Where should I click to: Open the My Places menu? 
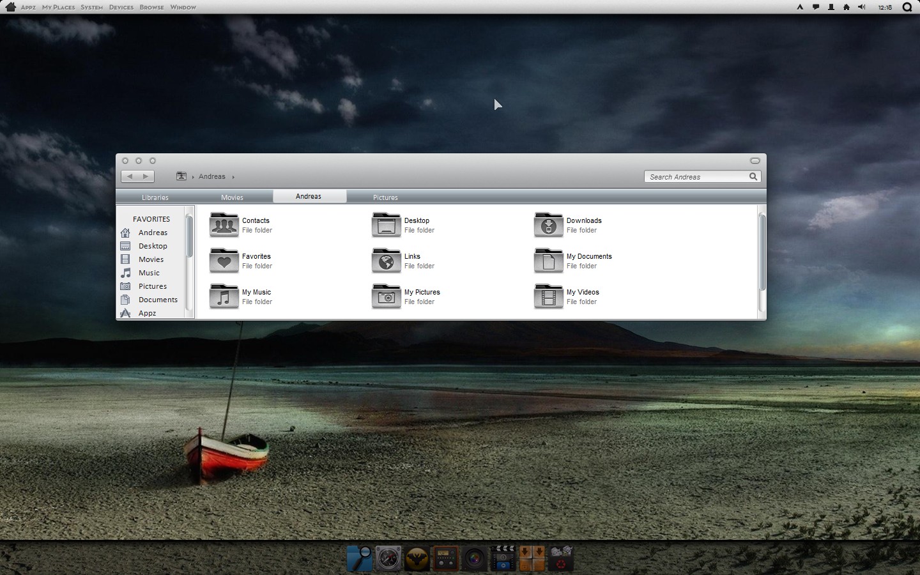[x=58, y=7]
